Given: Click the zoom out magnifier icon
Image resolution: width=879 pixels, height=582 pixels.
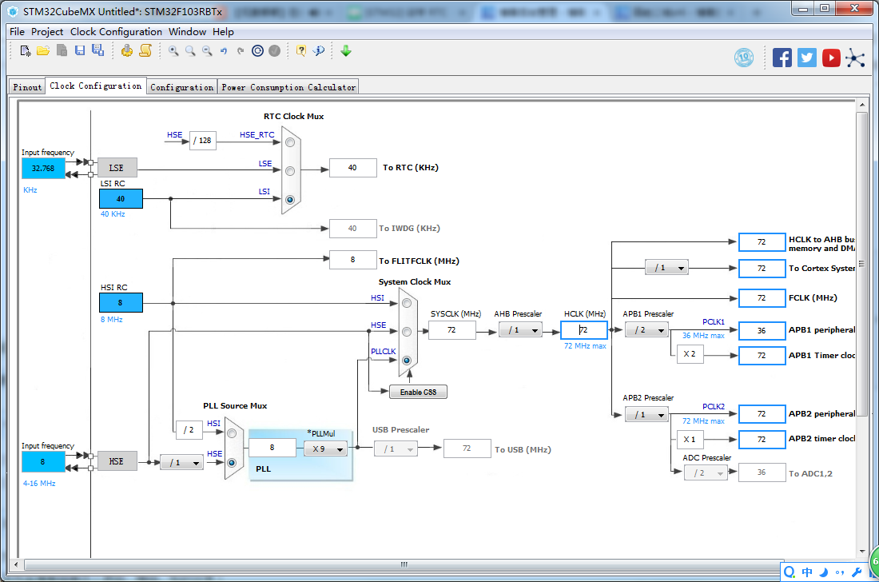Looking at the screenshot, I should pyautogui.click(x=208, y=51).
